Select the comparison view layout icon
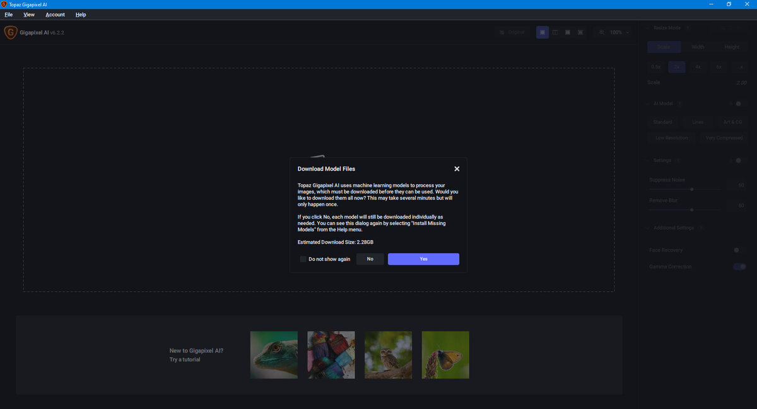 coord(580,32)
